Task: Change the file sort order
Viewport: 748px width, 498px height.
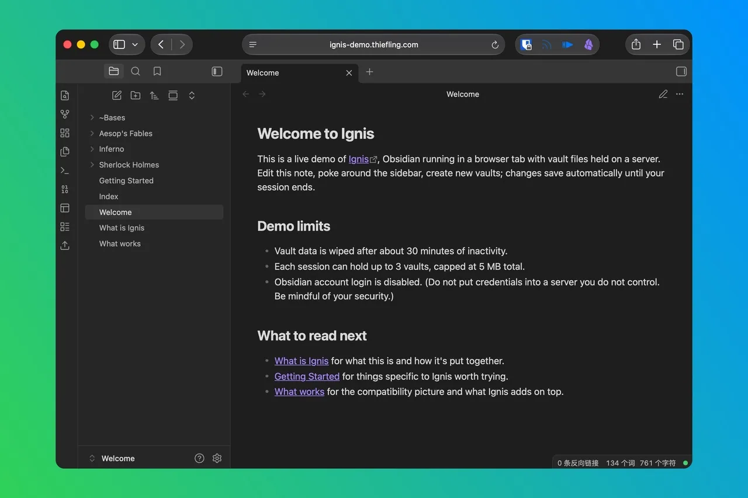Action: [x=154, y=95]
